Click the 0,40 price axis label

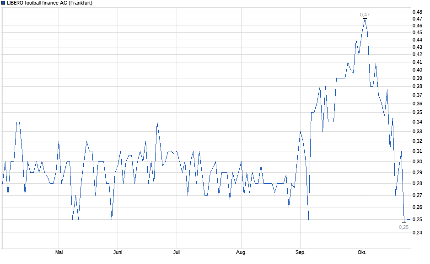(x=417, y=70)
